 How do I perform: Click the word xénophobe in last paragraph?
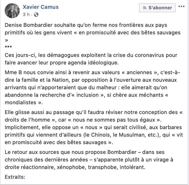click(71, 167)
